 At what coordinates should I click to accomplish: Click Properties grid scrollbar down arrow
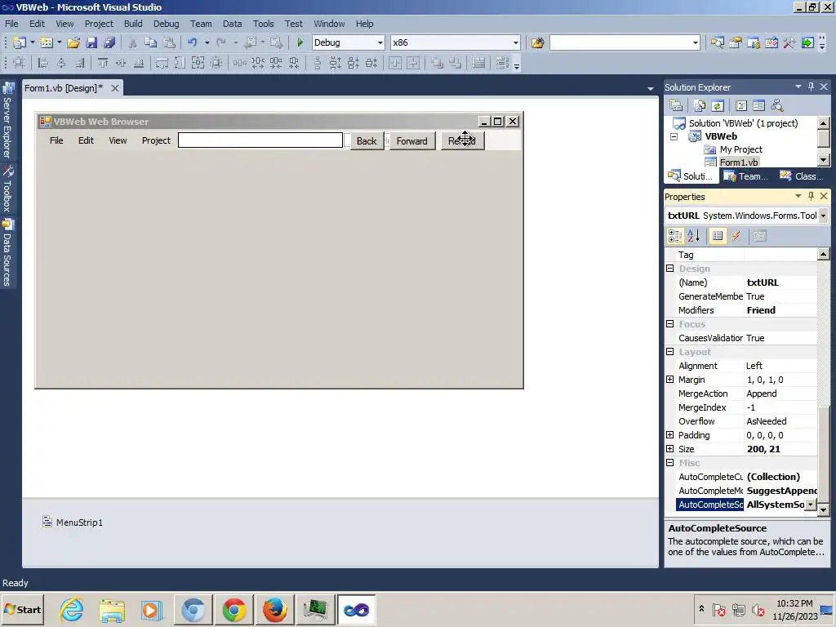click(x=823, y=510)
